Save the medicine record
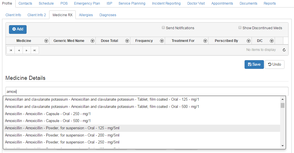This screenshot has height=153, width=294. [x=254, y=64]
